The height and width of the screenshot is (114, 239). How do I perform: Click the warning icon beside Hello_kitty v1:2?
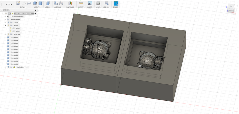coord(14,67)
